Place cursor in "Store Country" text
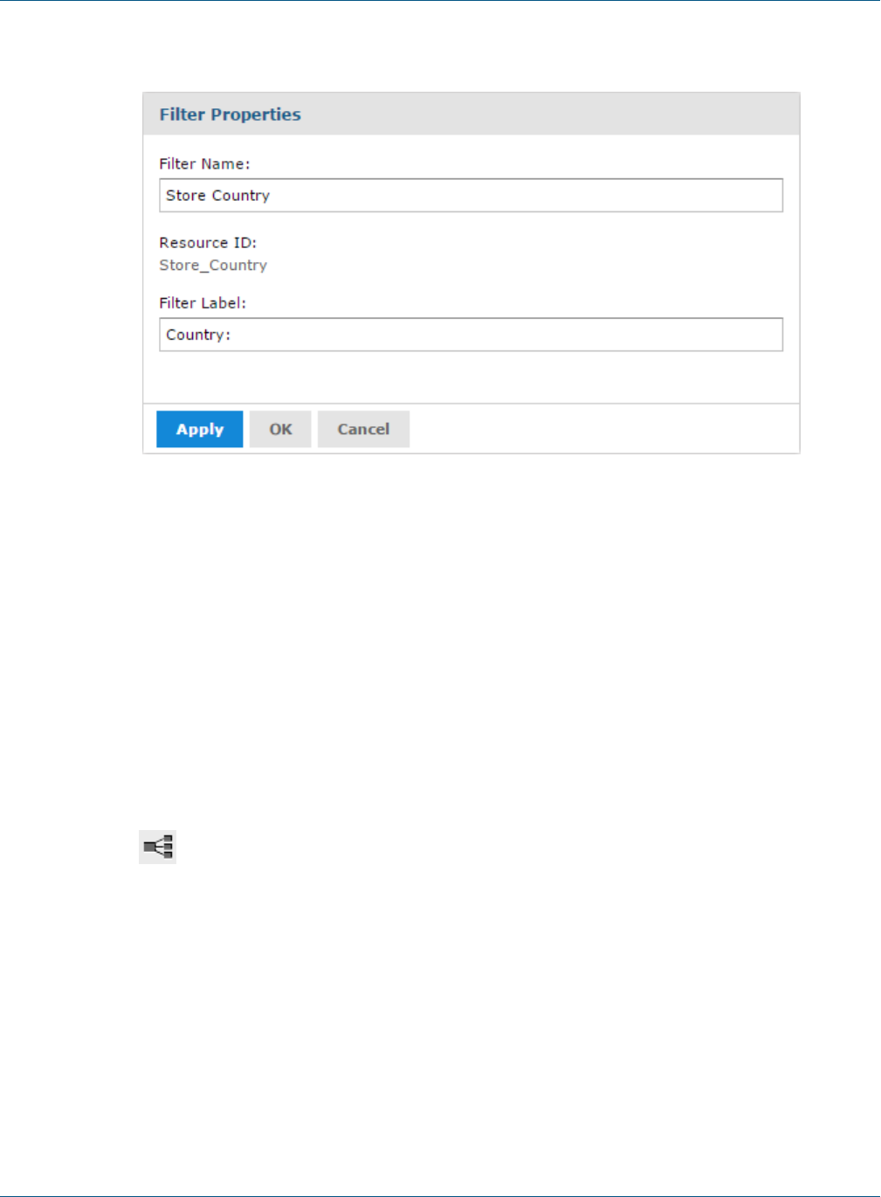The width and height of the screenshot is (881, 1197). click(218, 196)
